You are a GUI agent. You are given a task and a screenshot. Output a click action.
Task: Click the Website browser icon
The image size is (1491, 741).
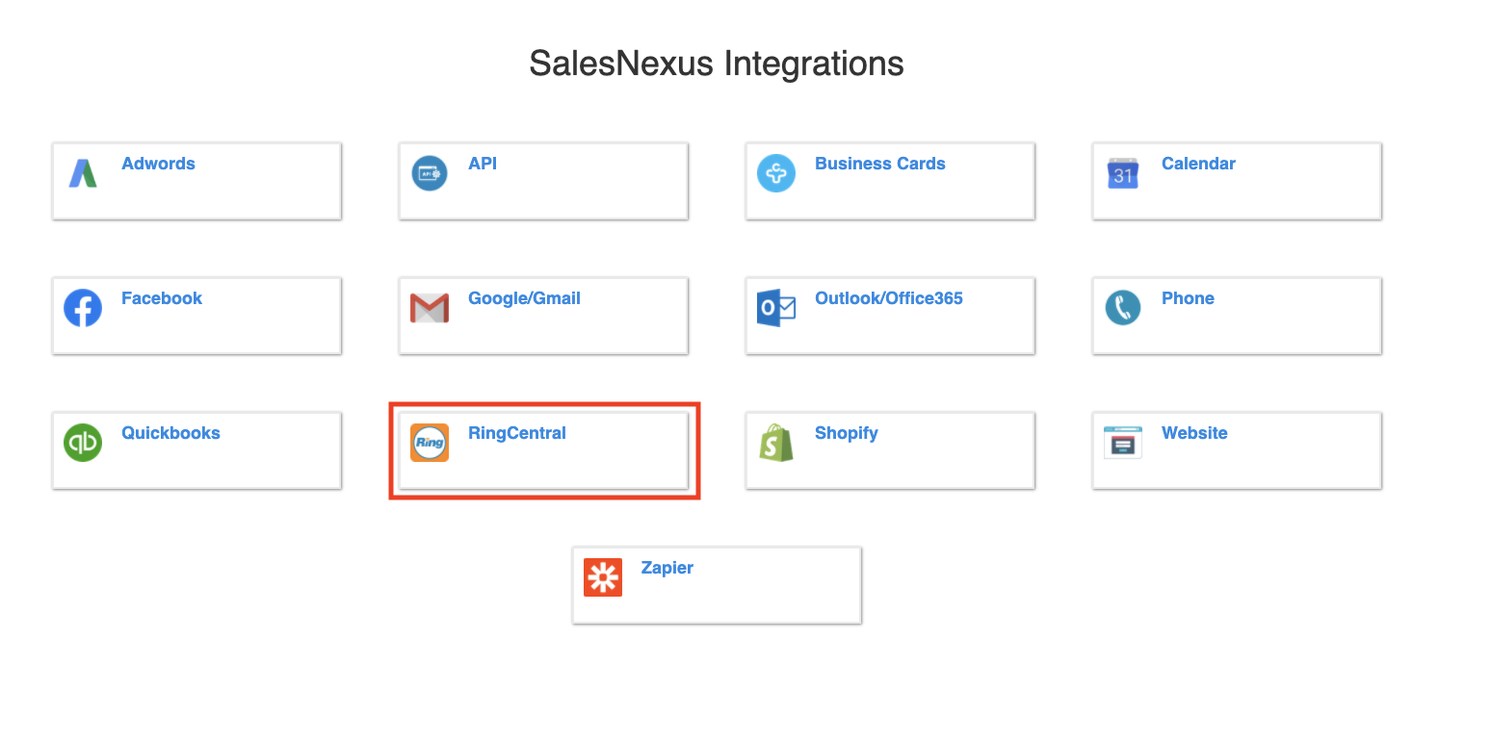point(1123,443)
